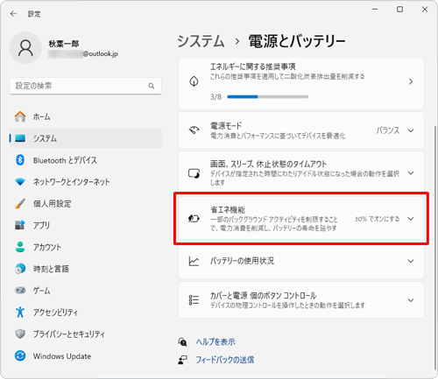438x379 pixels.
Task: Click the 設定の検索 search field
Action: (x=85, y=86)
